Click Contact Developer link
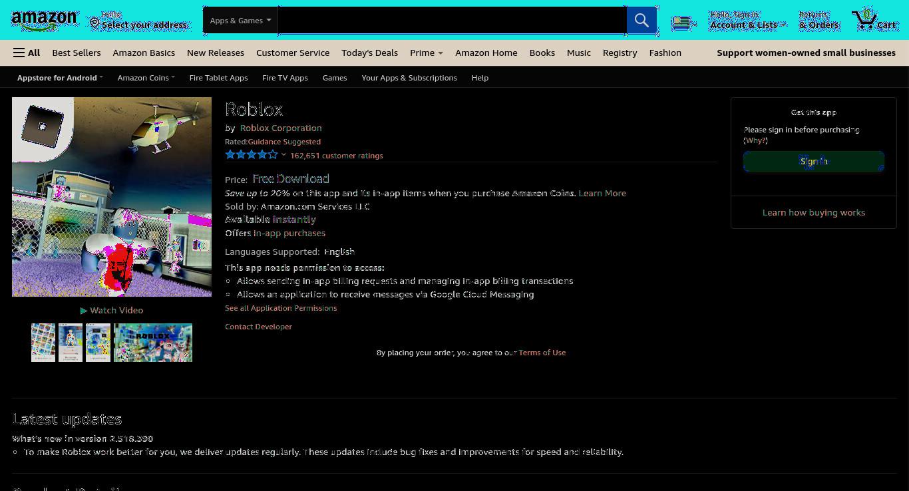909x491 pixels. point(258,327)
